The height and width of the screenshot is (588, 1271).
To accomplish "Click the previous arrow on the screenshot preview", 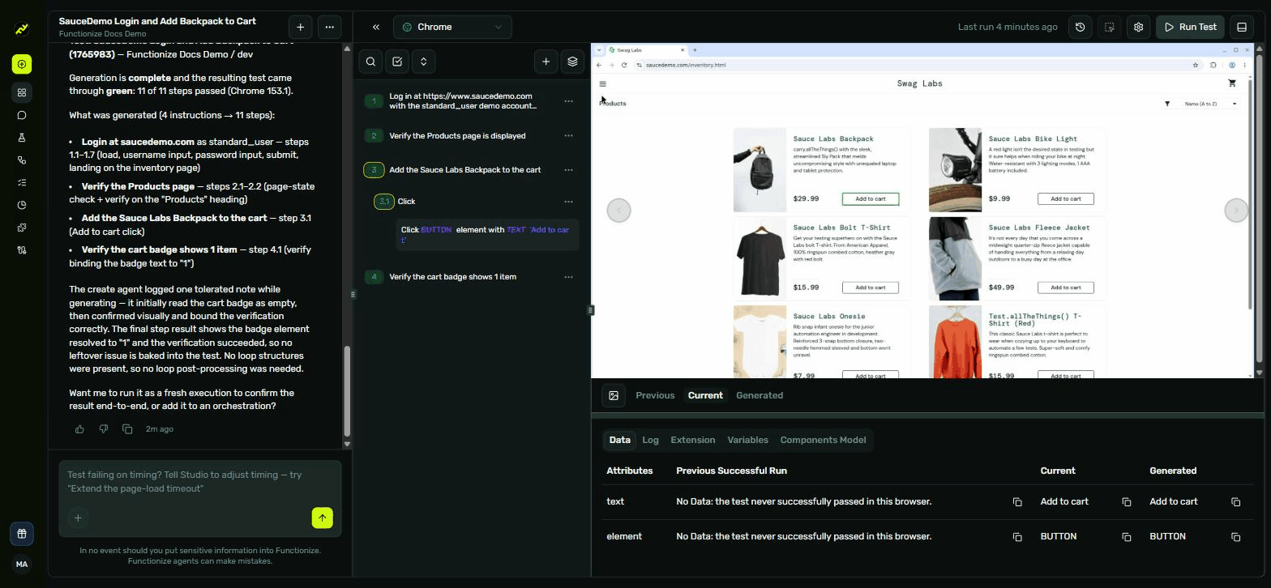I will pos(618,211).
